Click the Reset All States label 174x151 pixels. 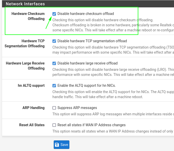(x=32, y=125)
